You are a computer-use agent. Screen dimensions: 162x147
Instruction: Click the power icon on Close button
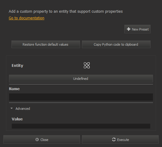pos(37,139)
